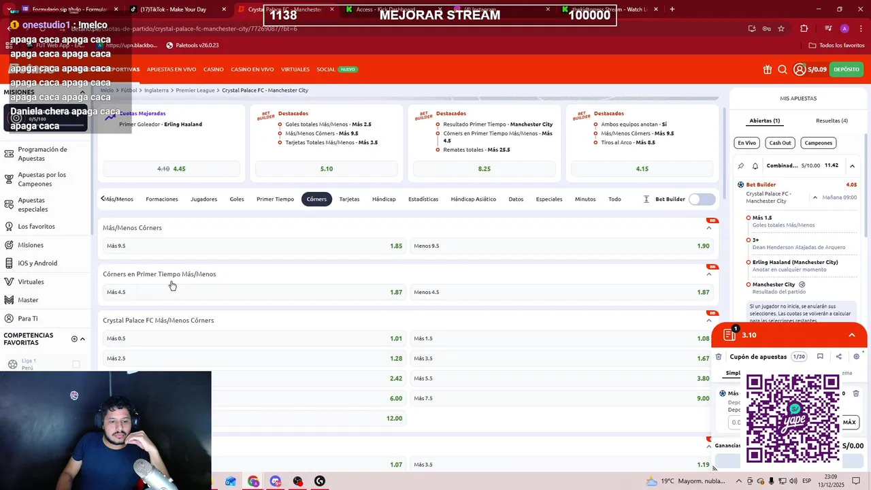Viewport: 871px width, 490px height.
Task: Select the Hándicap Asiático tab
Action: tap(473, 199)
